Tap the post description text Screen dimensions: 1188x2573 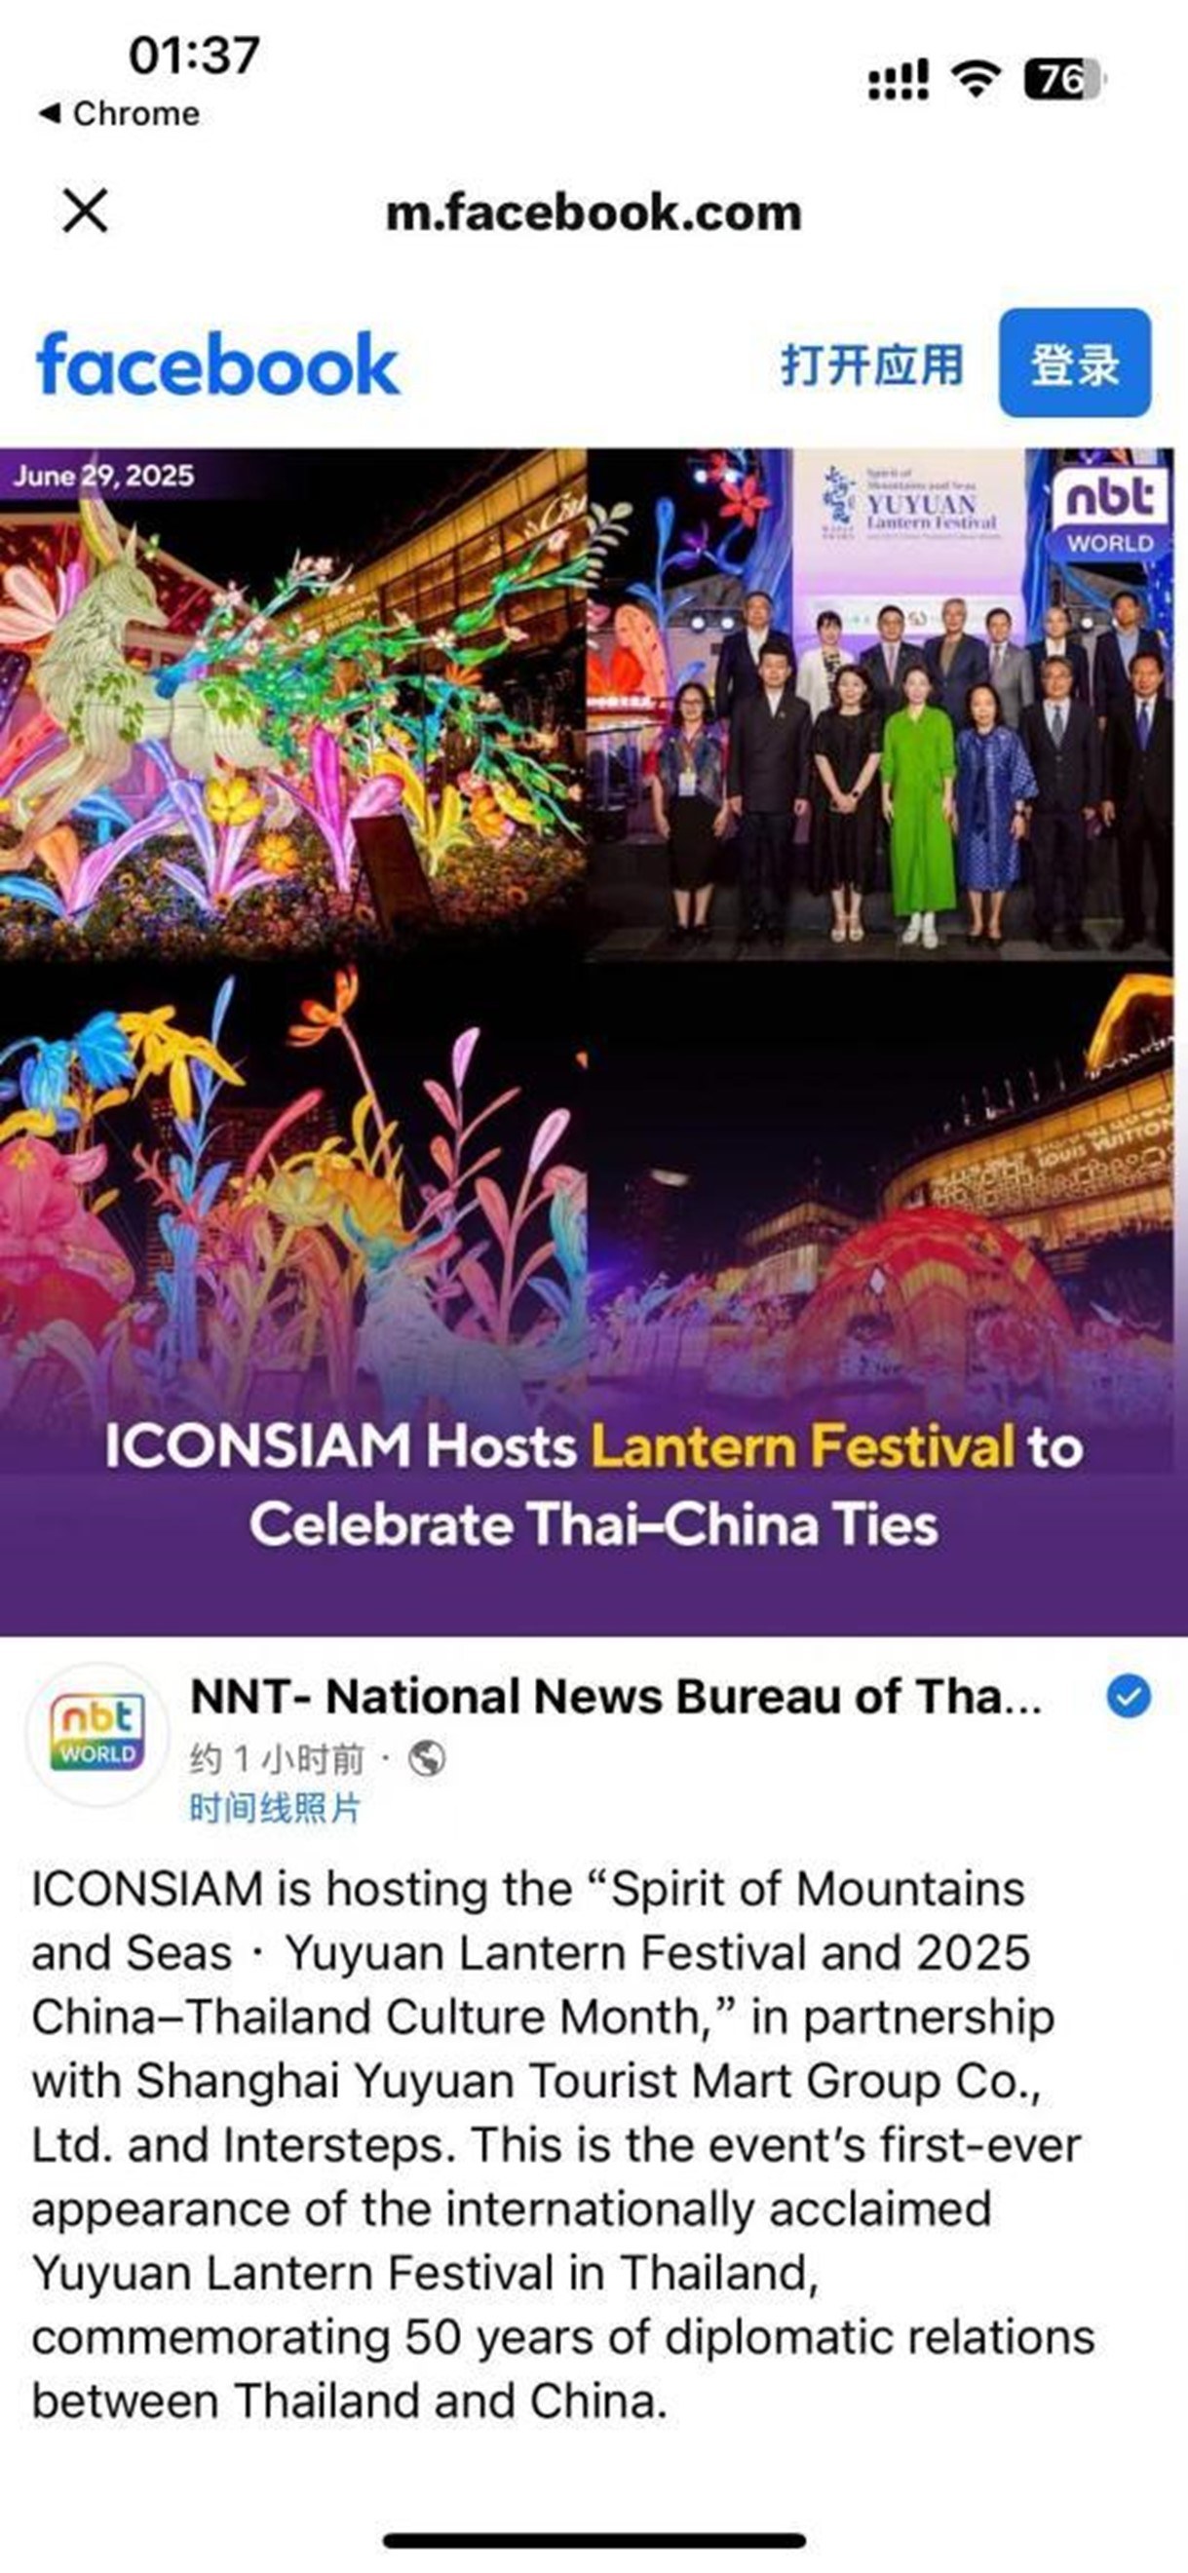click(x=562, y=2144)
